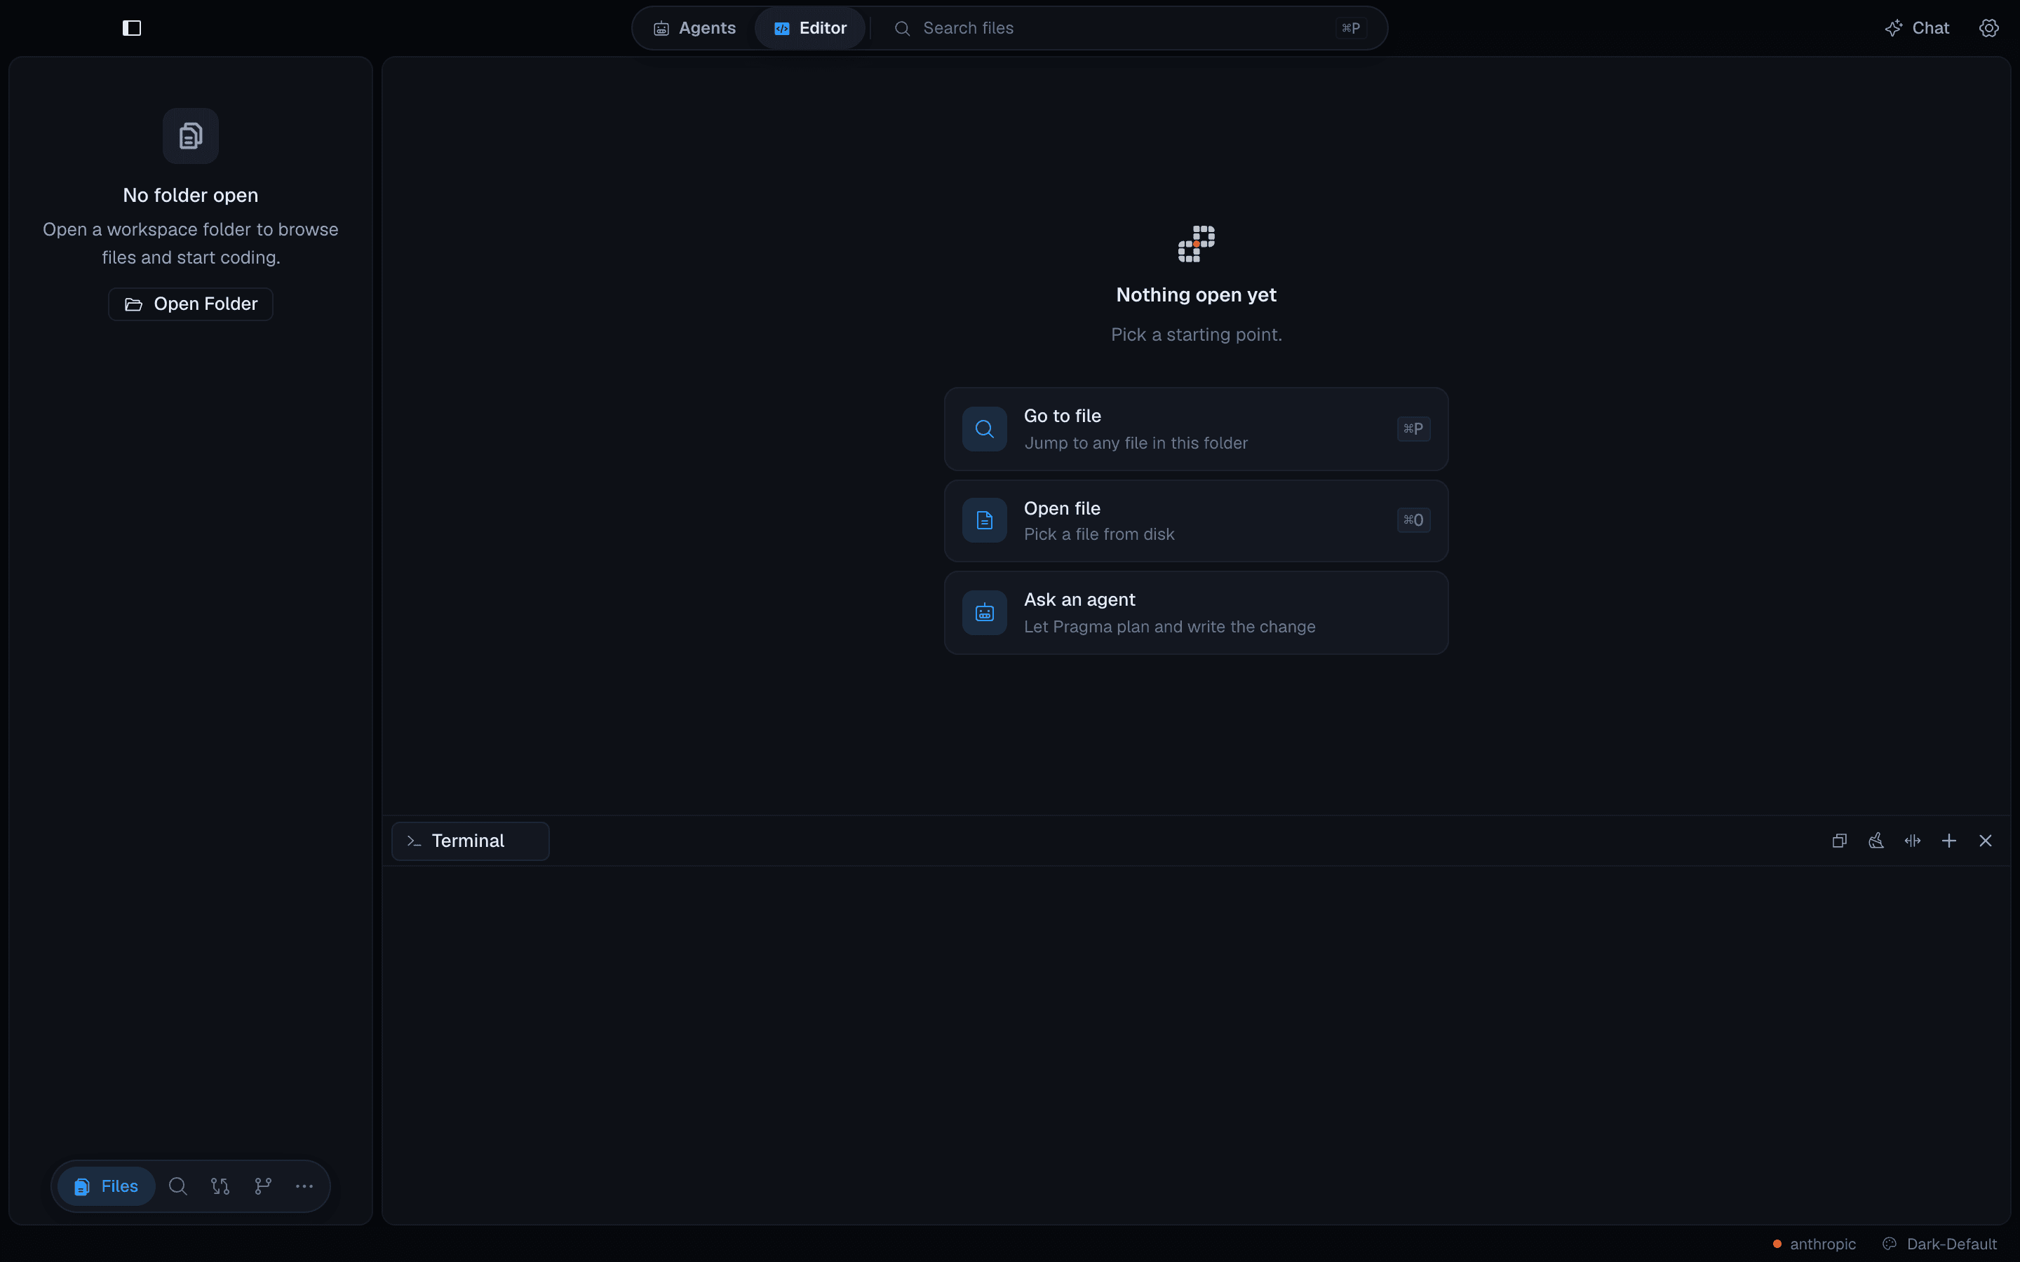Click the document icon in Open file card
This screenshot has width=2020, height=1262.
point(985,521)
